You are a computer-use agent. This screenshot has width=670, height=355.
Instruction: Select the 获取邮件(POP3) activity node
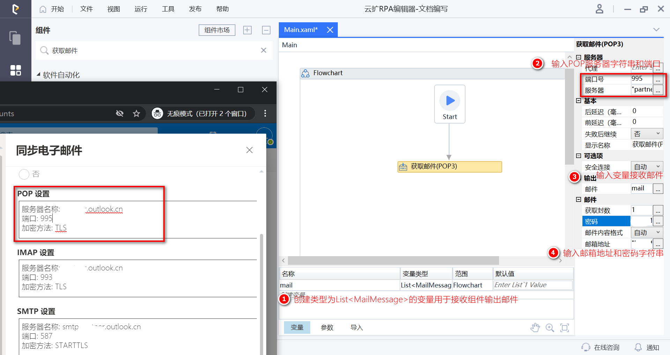tap(450, 167)
